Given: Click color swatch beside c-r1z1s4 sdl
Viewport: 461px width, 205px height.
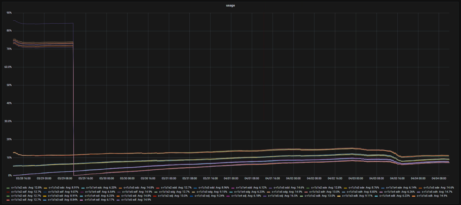Looking at the screenshot, I should (x=82, y=200).
